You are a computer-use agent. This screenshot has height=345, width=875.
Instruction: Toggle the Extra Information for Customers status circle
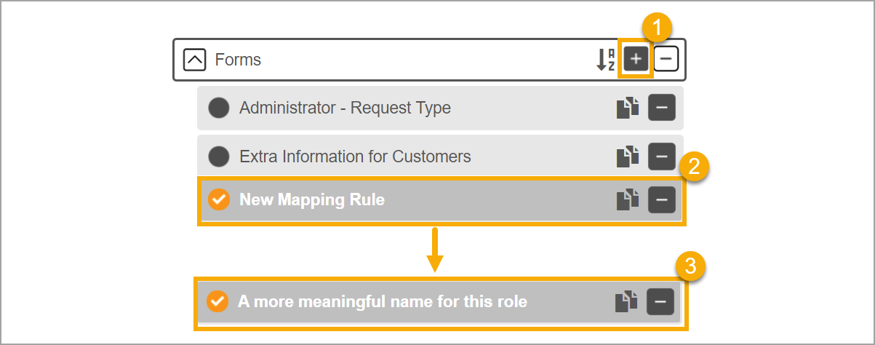[218, 156]
